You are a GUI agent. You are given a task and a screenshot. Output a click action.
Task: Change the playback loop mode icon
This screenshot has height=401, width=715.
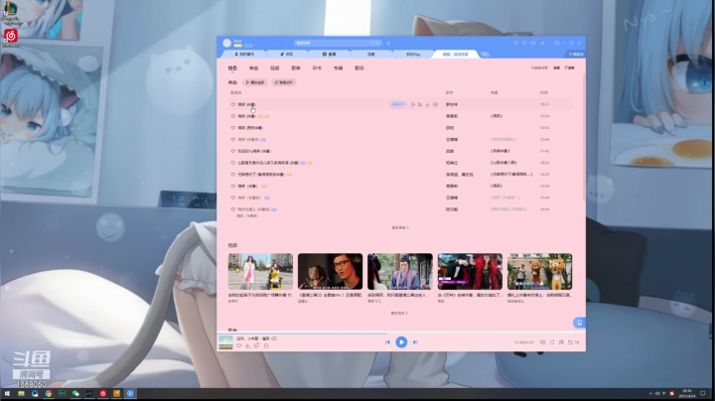(x=552, y=342)
